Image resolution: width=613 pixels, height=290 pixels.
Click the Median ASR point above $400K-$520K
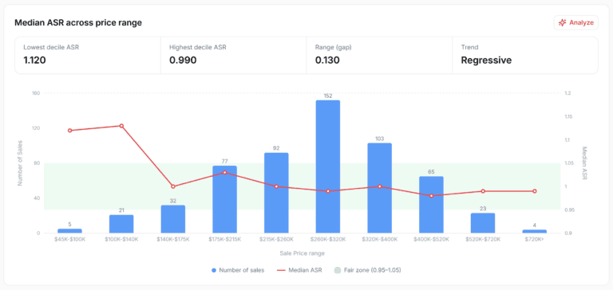pos(431,196)
